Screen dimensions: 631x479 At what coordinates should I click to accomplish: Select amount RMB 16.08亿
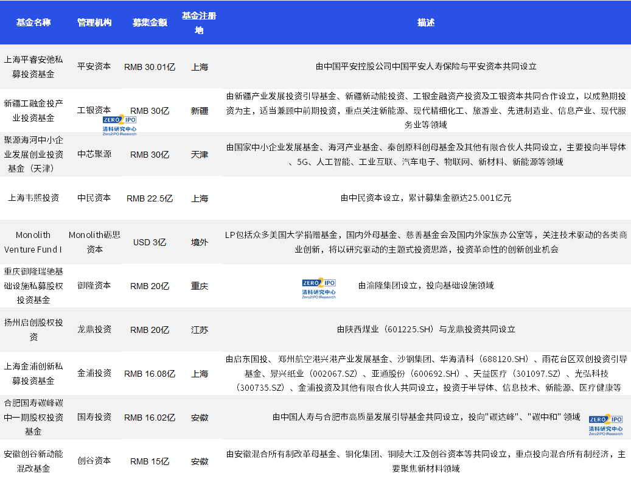150,374
